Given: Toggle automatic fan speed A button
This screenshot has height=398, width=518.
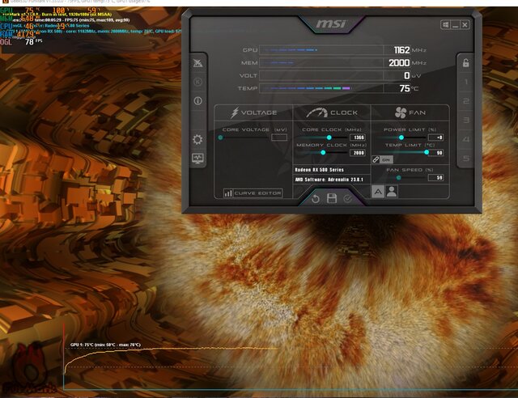Looking at the screenshot, I should coord(377,192).
